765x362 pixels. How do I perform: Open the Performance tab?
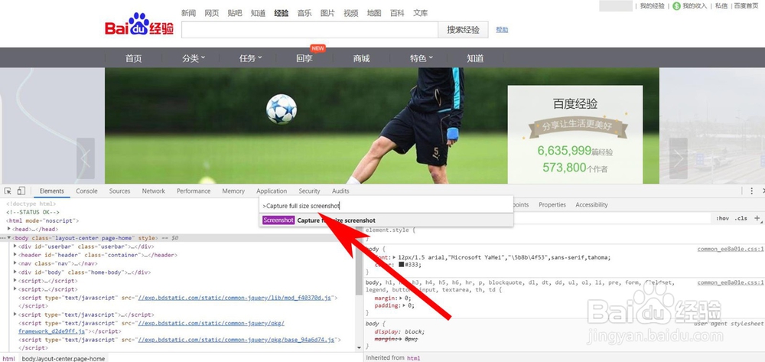click(194, 191)
